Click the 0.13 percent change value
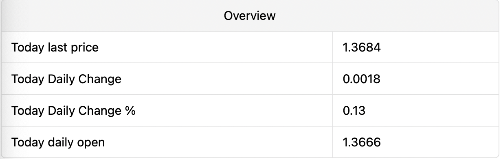This screenshot has width=501, height=159. tap(354, 111)
